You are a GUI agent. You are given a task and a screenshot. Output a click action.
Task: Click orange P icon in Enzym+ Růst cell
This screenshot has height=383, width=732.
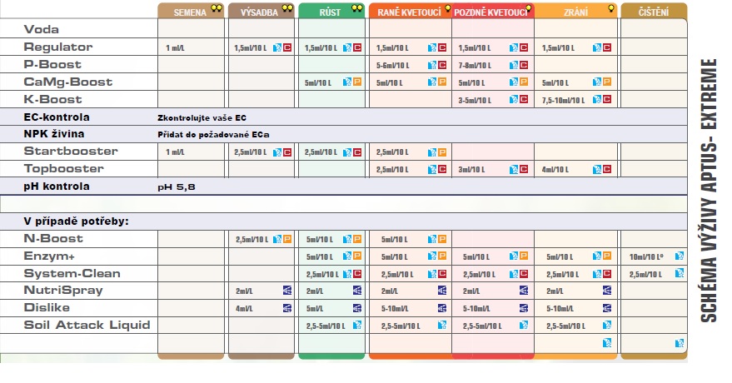point(357,256)
